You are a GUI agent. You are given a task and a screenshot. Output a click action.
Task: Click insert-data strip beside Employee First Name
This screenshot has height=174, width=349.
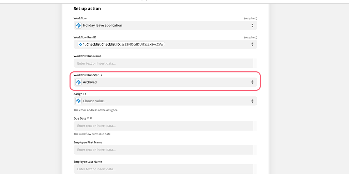pos(255,150)
